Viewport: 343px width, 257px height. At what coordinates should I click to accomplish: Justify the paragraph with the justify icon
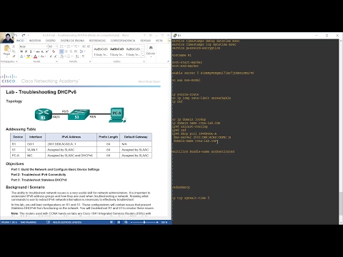[76, 51]
